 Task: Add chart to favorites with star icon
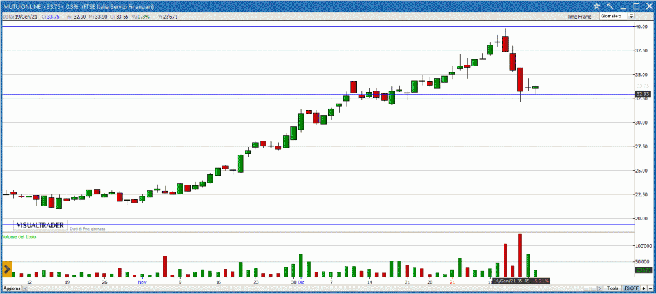597,6
